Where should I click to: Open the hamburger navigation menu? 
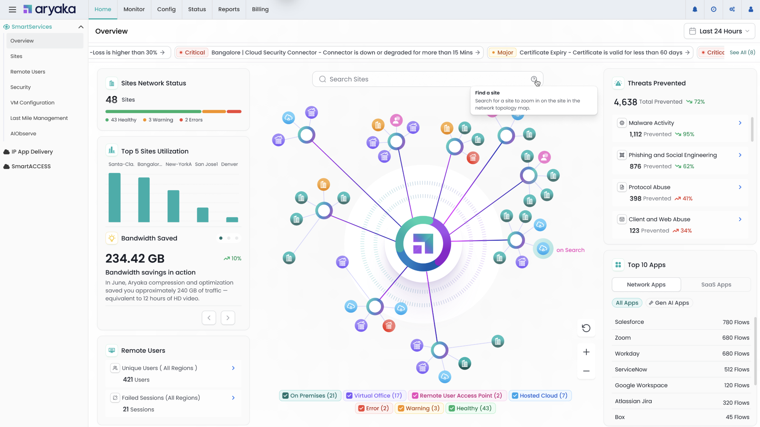(x=12, y=9)
